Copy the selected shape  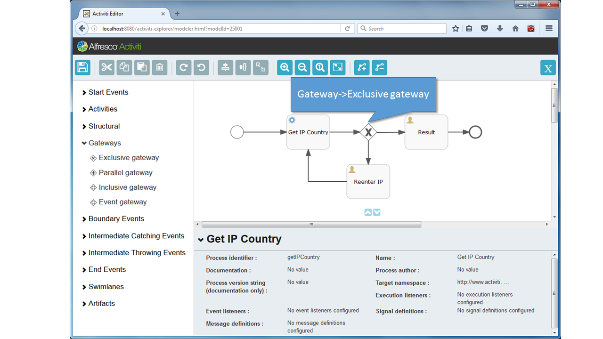click(x=124, y=67)
